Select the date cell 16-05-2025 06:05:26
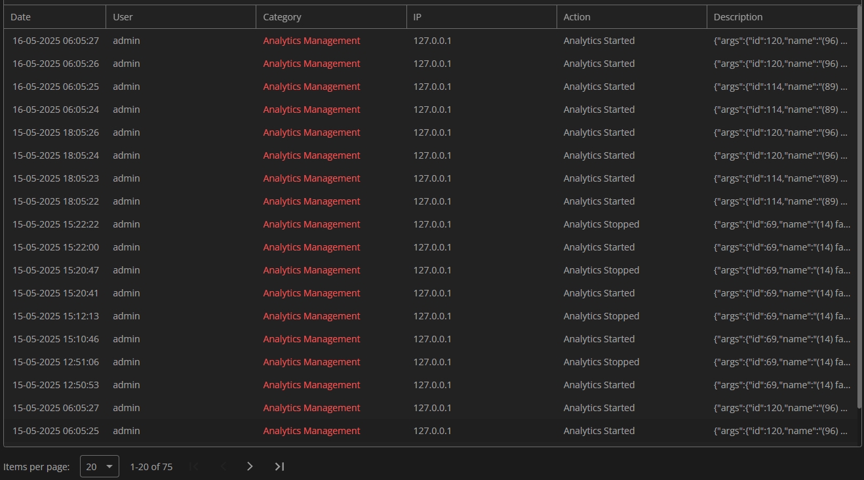 tap(56, 64)
